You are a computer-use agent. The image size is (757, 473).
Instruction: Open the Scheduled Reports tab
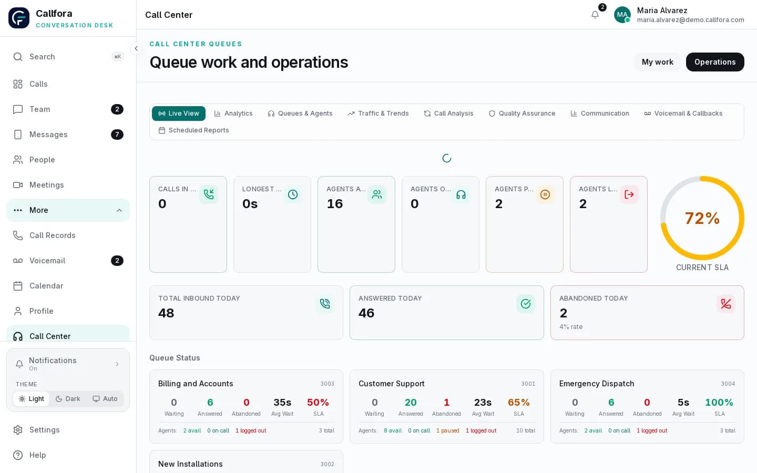click(x=193, y=130)
